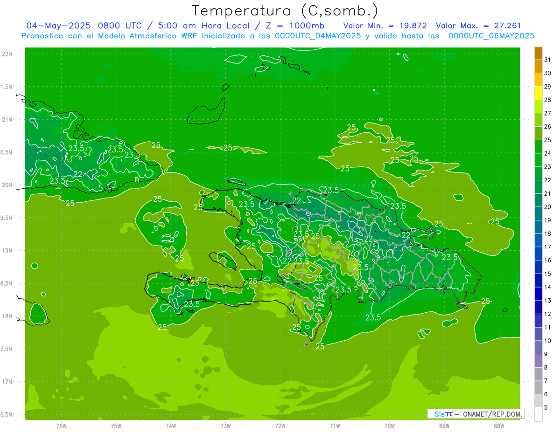Screen dimensions: 560x432
Task: Click the "22N" latitude label
Action: click(7, 54)
